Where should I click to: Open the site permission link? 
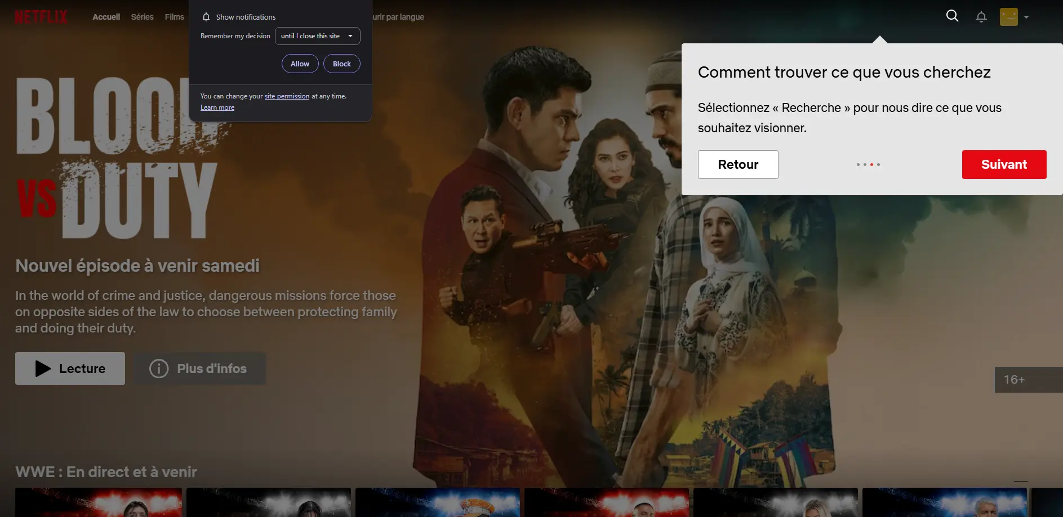(x=287, y=96)
